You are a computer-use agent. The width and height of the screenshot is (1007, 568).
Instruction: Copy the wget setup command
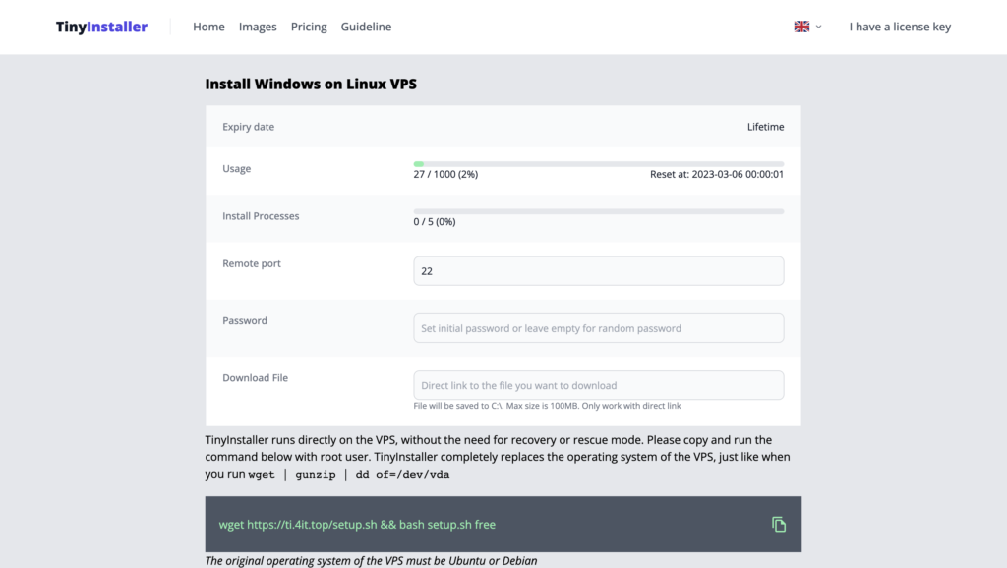coord(779,525)
